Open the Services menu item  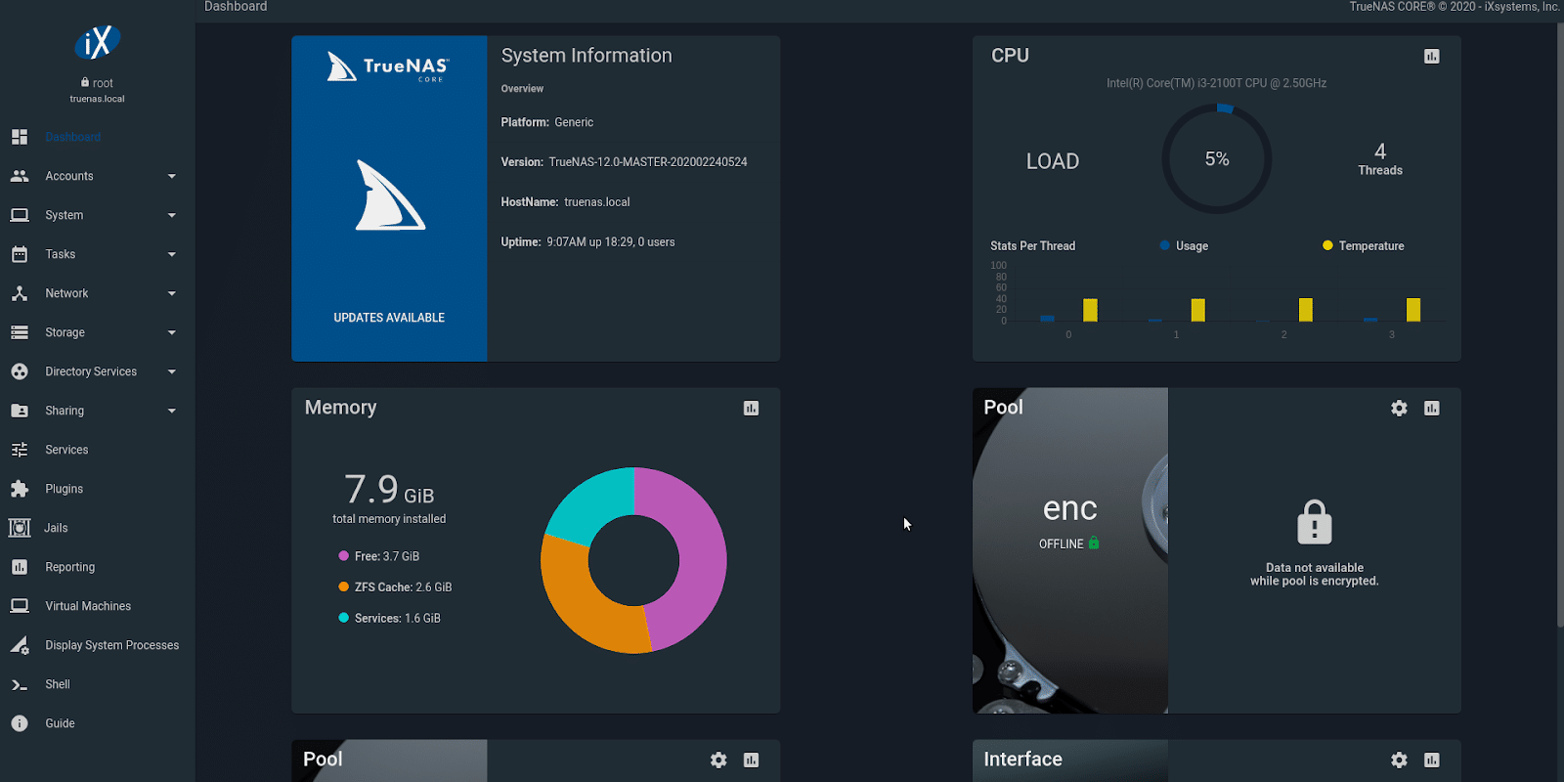point(98,450)
